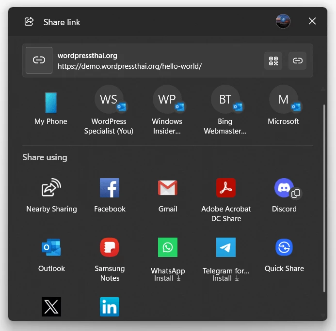Click the link thumbnail box beside wordpressthai.org
Viewport: 336px width, 331px height.
[x=39, y=60]
